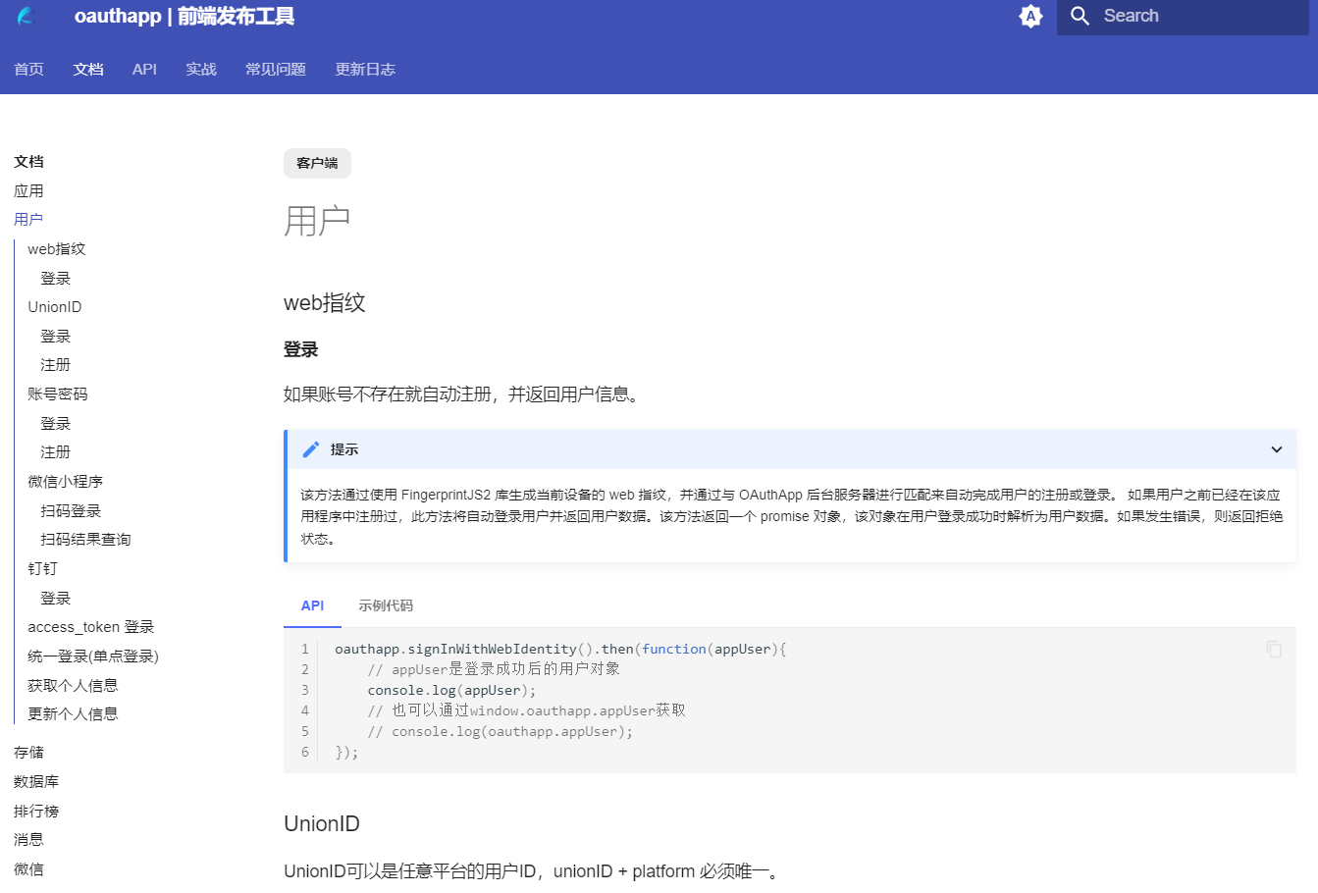This screenshot has height=893, width=1318.
Task: Open 登录 under UnionID in sidebar
Action: [55, 336]
